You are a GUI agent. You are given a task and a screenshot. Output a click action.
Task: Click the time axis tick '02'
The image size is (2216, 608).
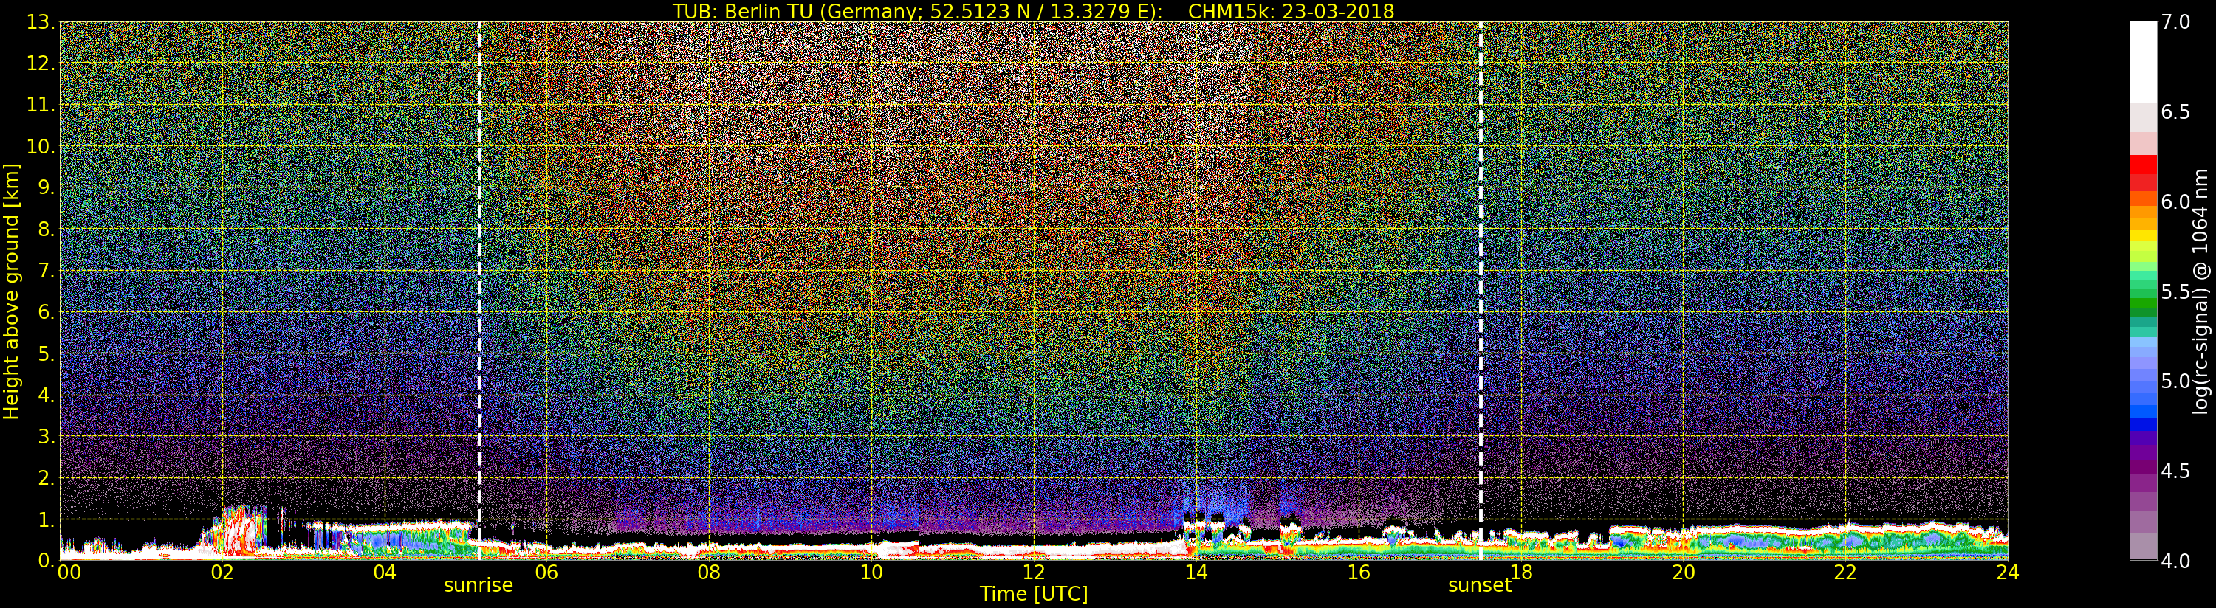click(x=222, y=573)
